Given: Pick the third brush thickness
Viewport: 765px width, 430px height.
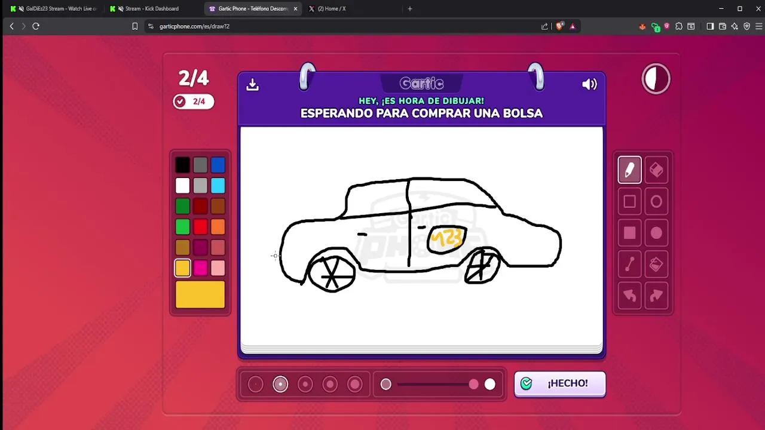Looking at the screenshot, I should coord(305,384).
